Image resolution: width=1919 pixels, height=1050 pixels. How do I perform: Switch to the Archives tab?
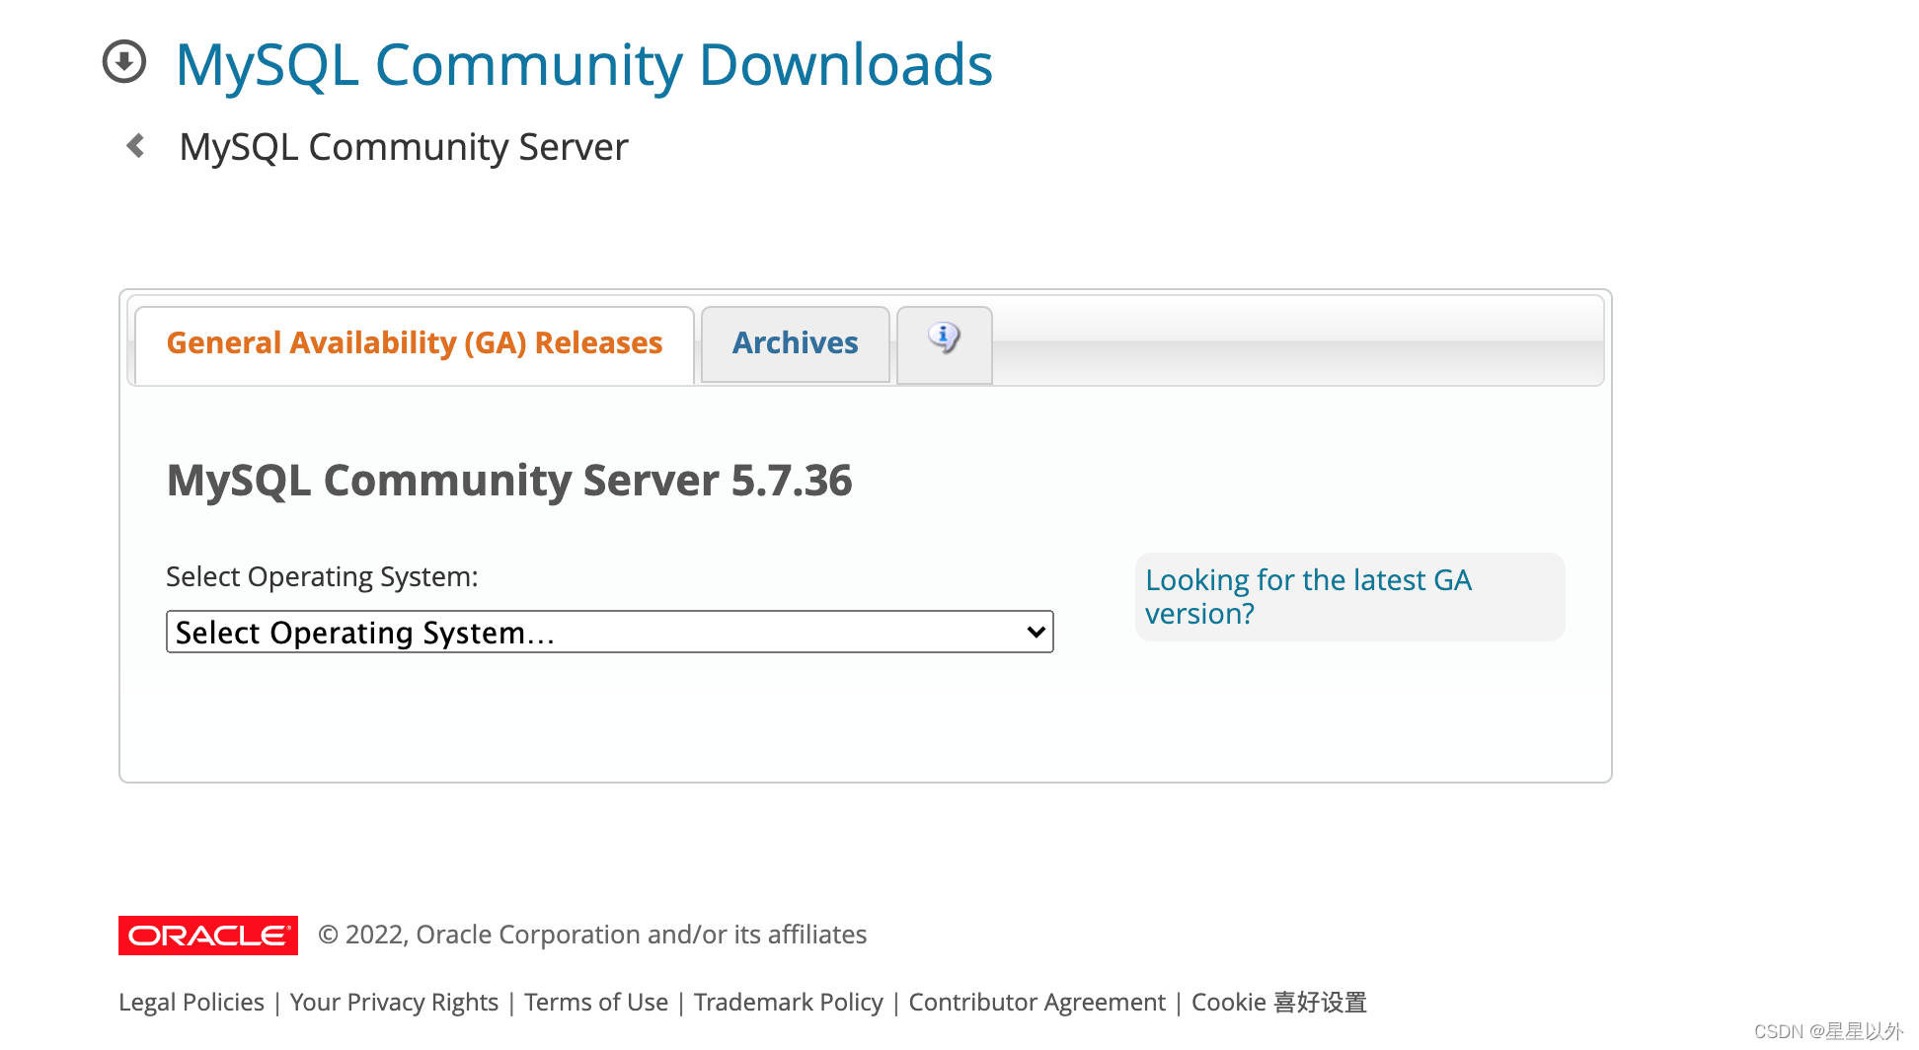point(795,344)
